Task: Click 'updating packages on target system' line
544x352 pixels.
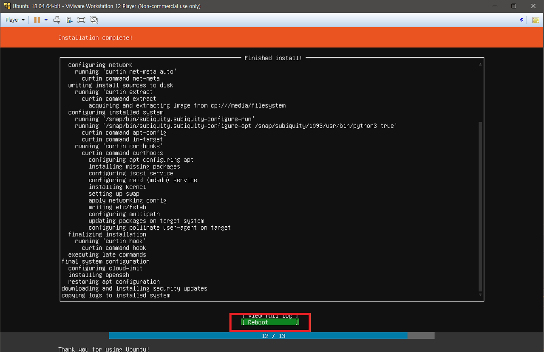Action: [146, 221]
